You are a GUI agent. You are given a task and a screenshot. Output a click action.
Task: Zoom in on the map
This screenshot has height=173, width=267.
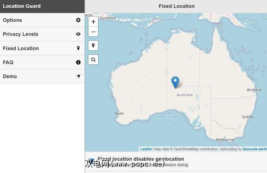coord(93,22)
